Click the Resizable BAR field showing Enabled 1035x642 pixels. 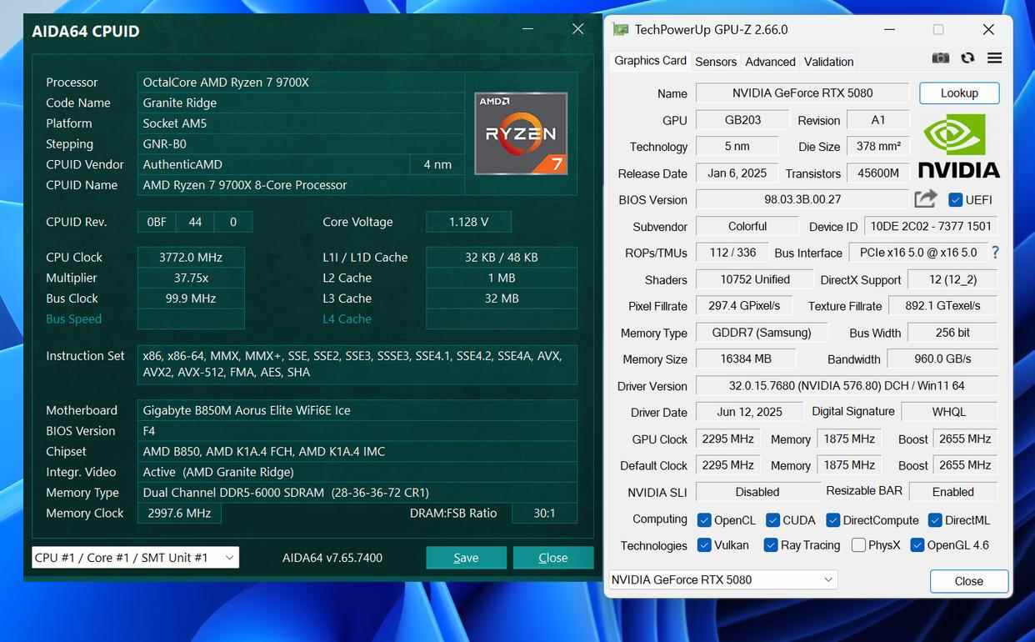953,492
